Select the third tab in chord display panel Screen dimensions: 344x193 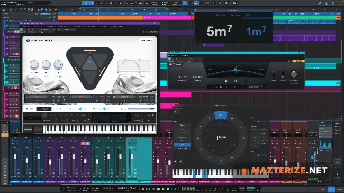[x=248, y=15]
